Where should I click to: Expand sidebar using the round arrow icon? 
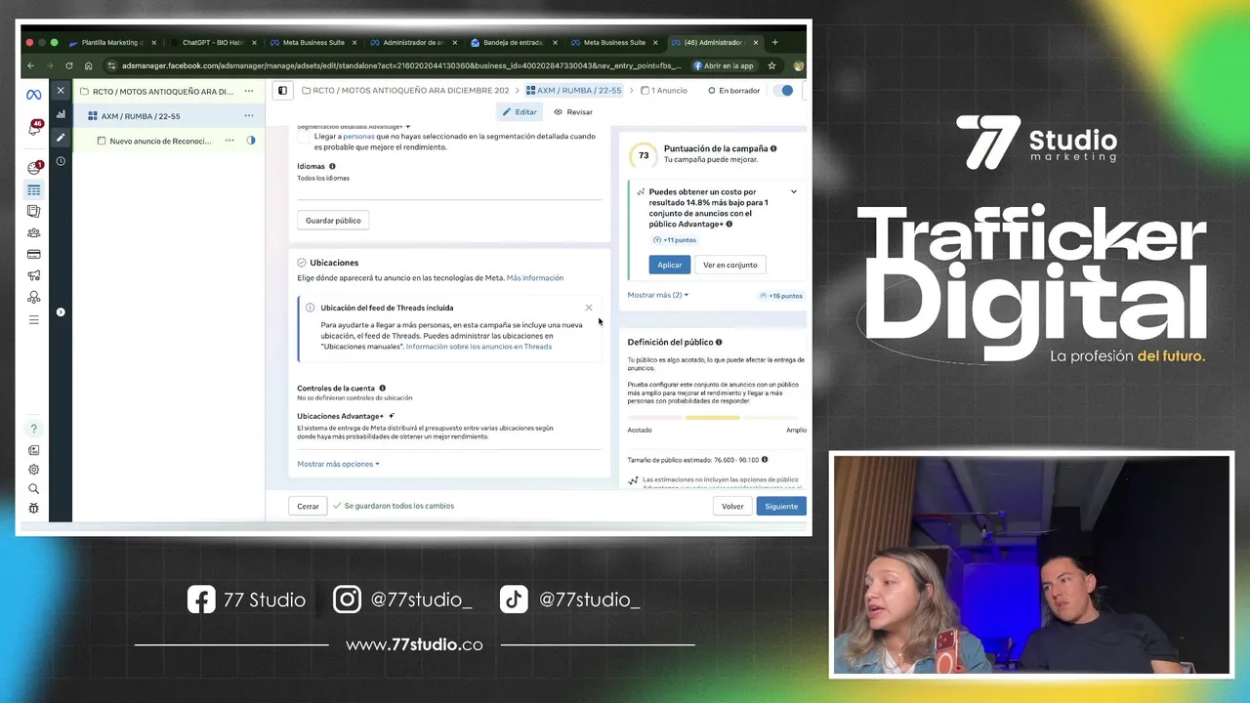[61, 312]
